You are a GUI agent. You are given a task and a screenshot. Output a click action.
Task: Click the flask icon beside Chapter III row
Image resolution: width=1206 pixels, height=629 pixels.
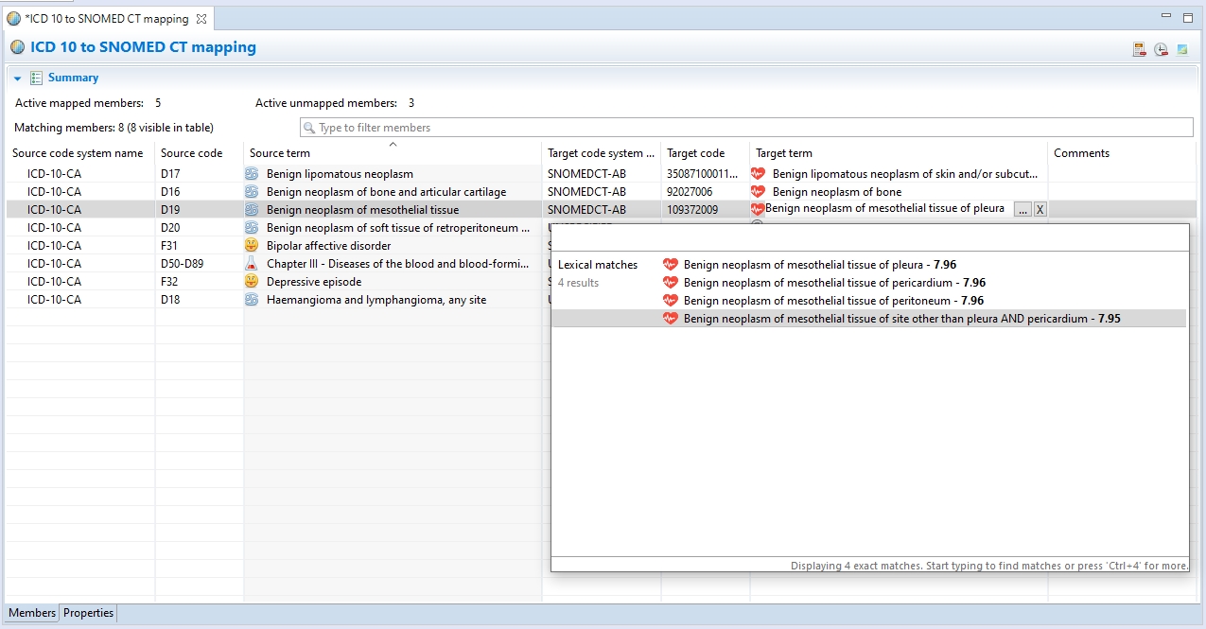click(x=252, y=264)
